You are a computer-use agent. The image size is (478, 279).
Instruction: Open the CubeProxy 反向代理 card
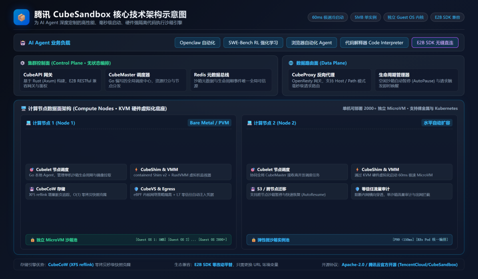[x=330, y=80]
